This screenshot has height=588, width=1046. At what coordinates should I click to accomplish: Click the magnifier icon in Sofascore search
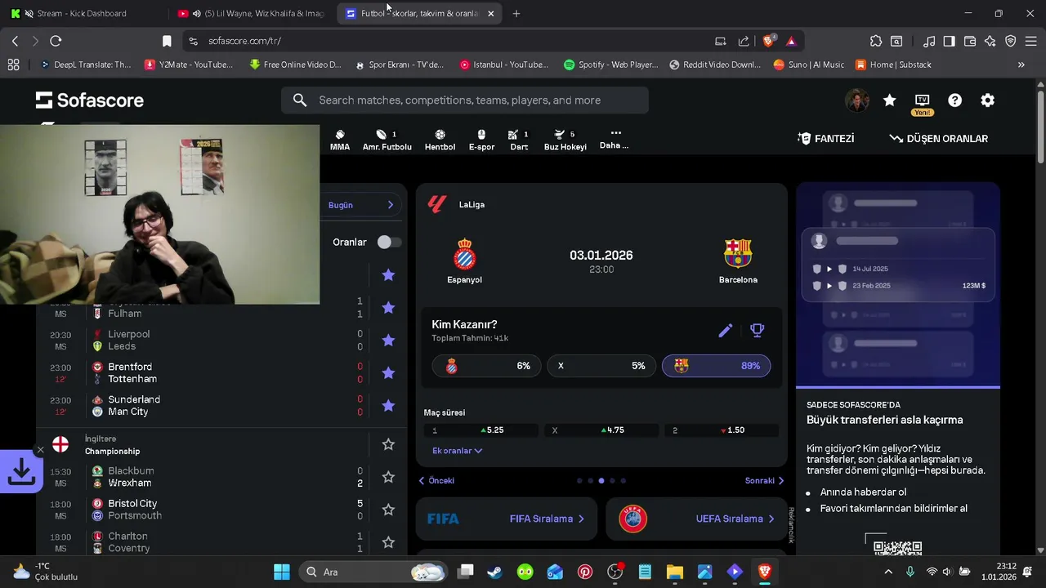[x=300, y=100]
